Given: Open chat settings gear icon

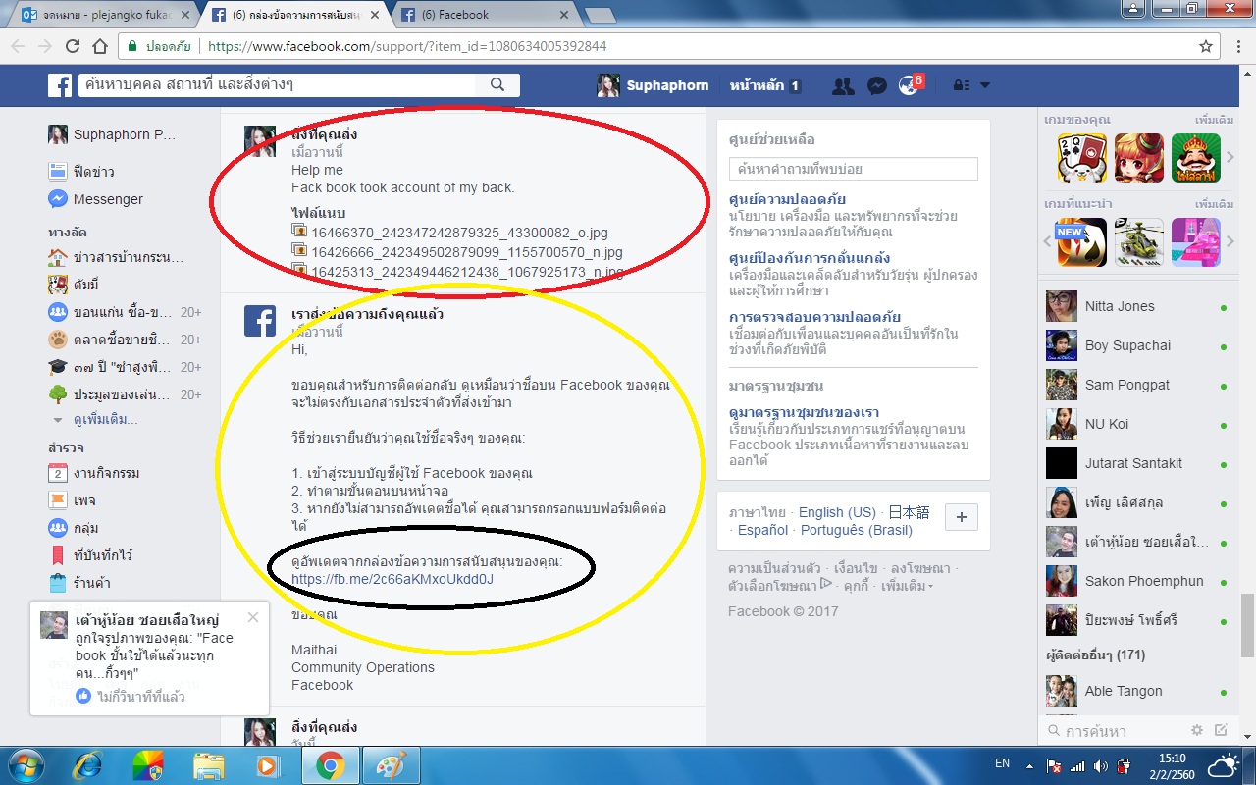Looking at the screenshot, I should pyautogui.click(x=1196, y=730).
